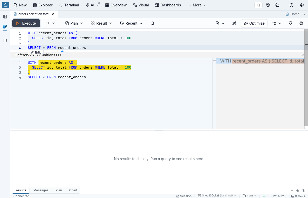
Task: Click Session in the status bar
Action: (x=184, y=196)
